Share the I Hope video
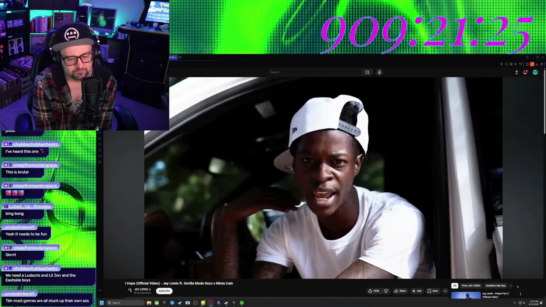 [400, 291]
